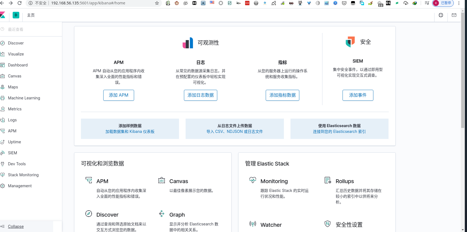The height and width of the screenshot is (232, 467).
Task: Open Canvas from the side navigation
Action: click(15, 76)
